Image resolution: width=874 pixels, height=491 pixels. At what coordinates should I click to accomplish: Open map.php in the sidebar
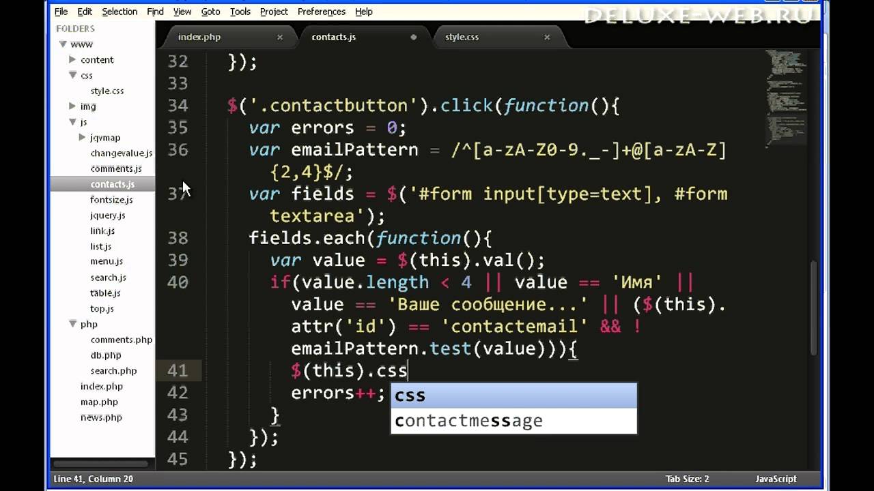point(99,402)
